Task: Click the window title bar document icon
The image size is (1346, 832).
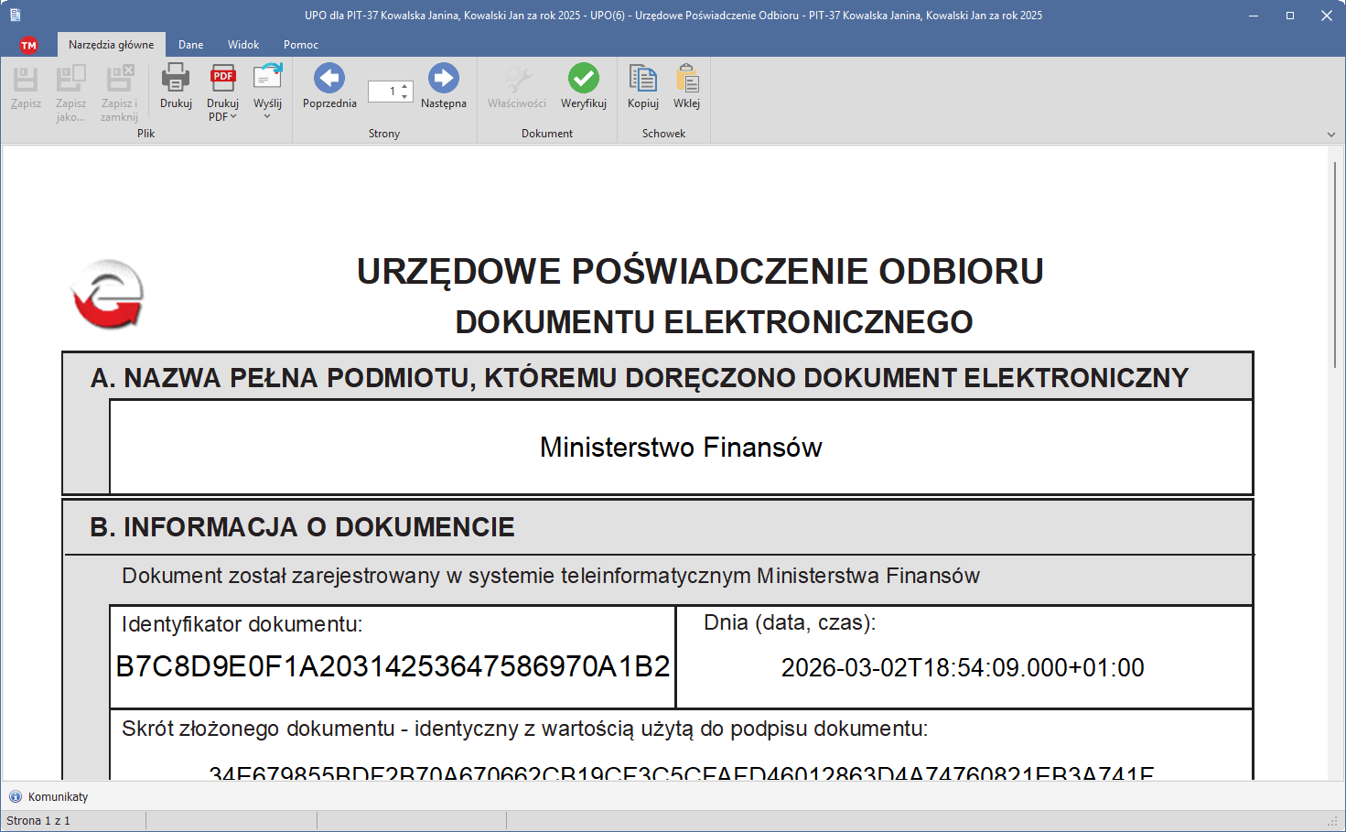Action: pyautogui.click(x=15, y=15)
